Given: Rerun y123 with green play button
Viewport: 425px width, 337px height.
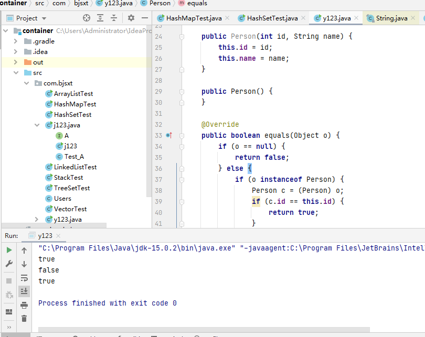Looking at the screenshot, I should click(x=9, y=250).
